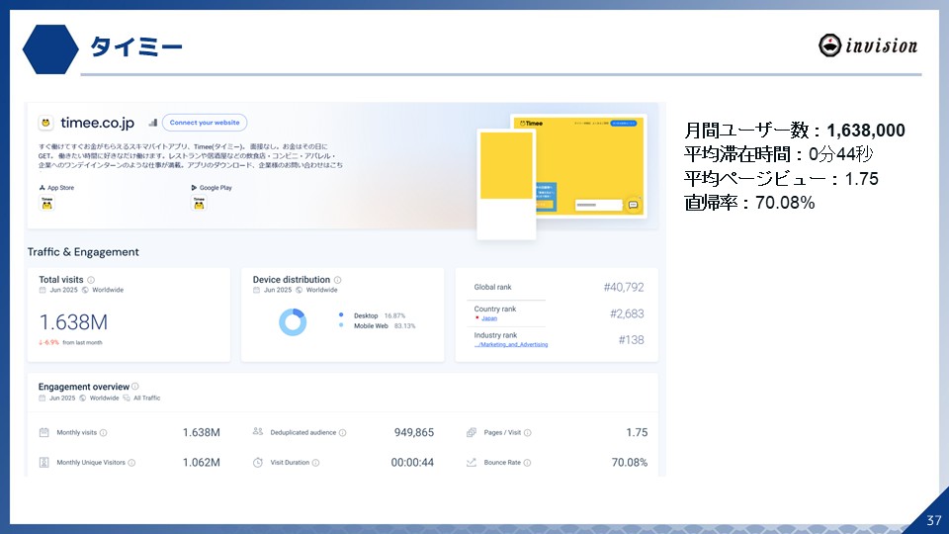Click the Monthly visits calendar icon
The height and width of the screenshot is (534, 949).
click(44, 432)
